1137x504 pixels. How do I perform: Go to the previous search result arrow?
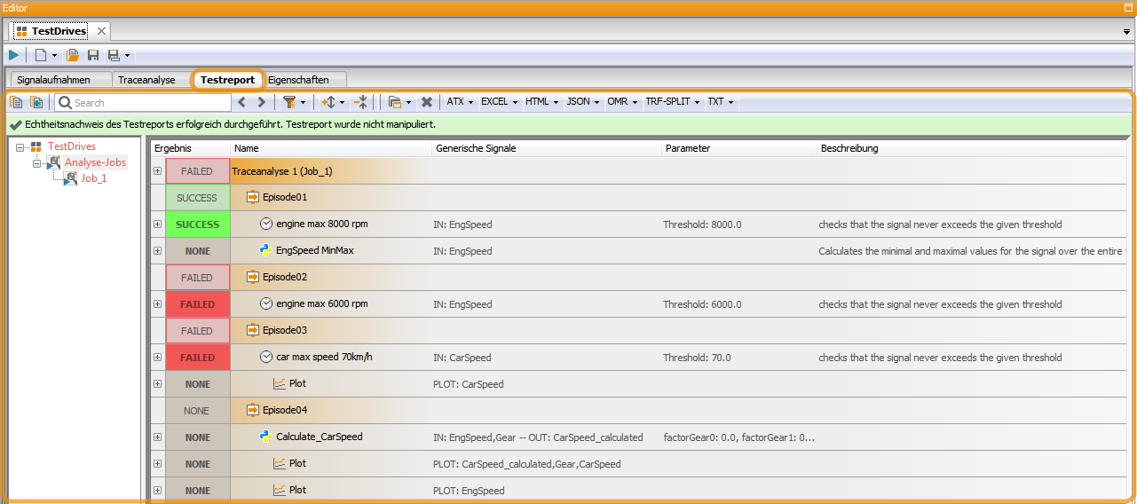[x=242, y=102]
